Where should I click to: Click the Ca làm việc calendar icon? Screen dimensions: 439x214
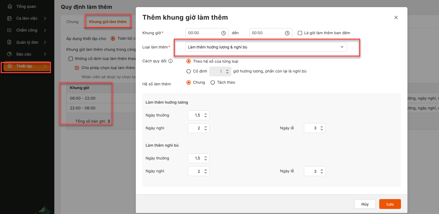(10, 18)
